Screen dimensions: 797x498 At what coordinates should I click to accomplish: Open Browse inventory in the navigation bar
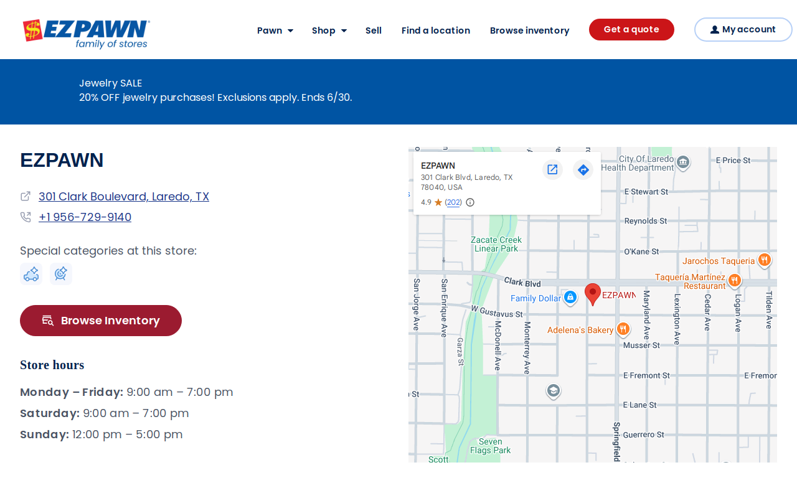530,31
